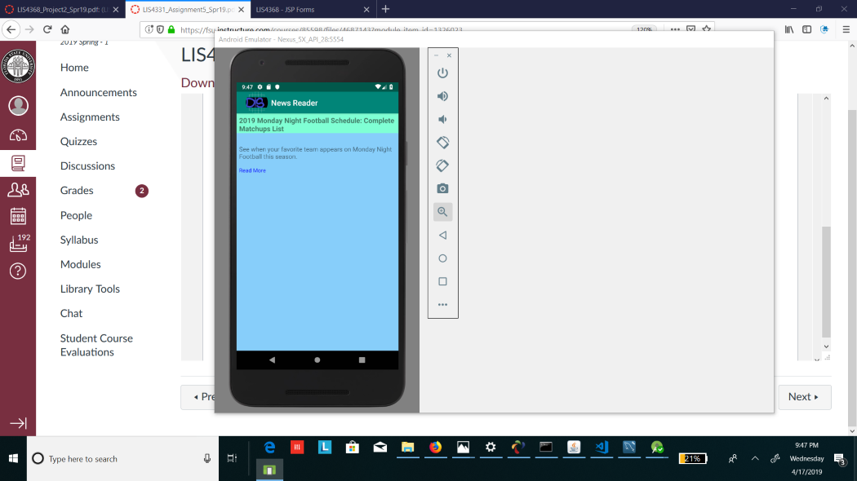
Task: Tap Read More link in the News Reader
Action: 252,170
